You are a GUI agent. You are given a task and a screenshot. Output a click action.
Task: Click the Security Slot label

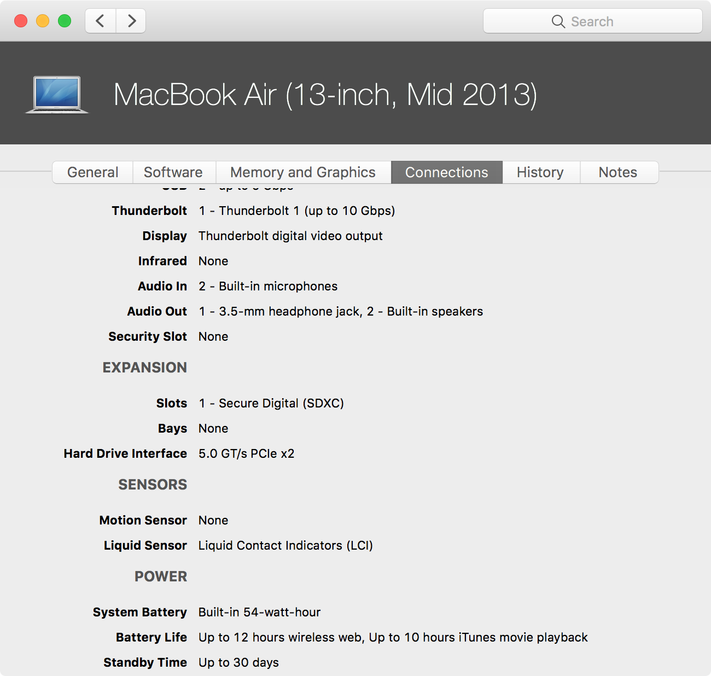148,336
